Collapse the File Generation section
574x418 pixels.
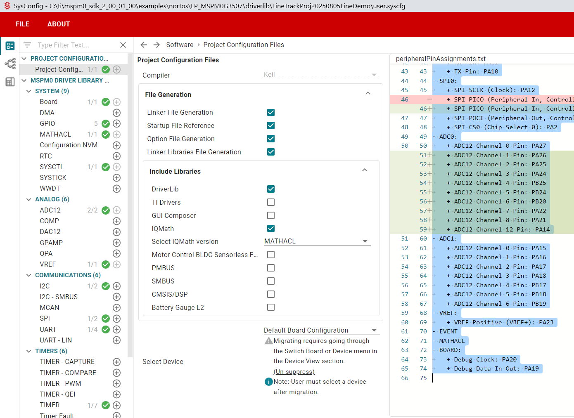click(368, 93)
